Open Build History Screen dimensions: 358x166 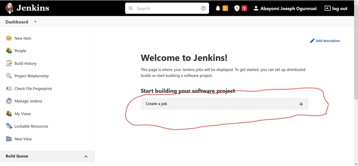[26, 64]
